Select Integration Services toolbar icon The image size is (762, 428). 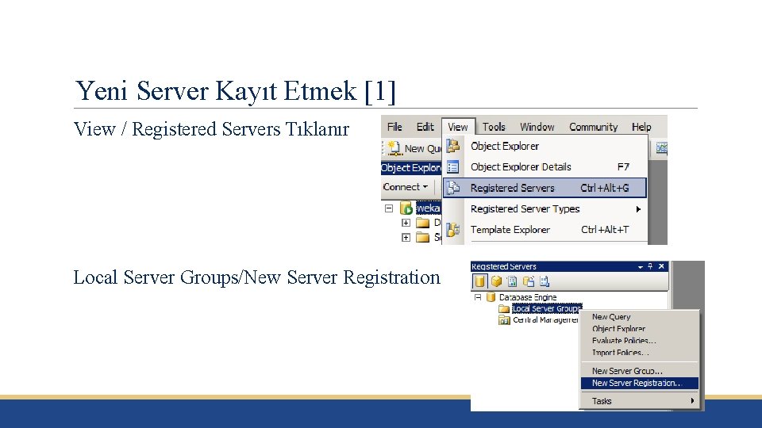[x=545, y=281]
